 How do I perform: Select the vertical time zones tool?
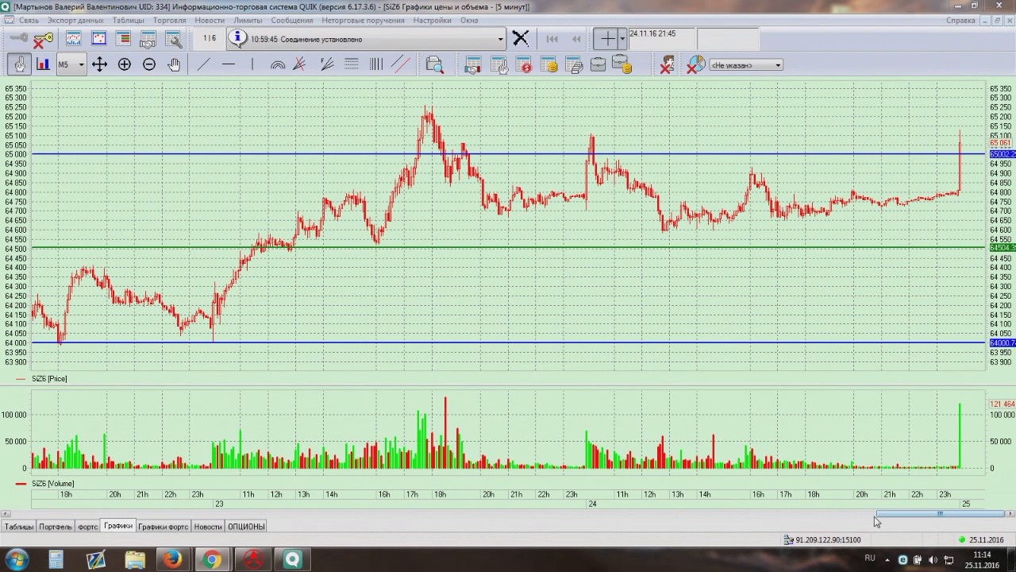[376, 64]
